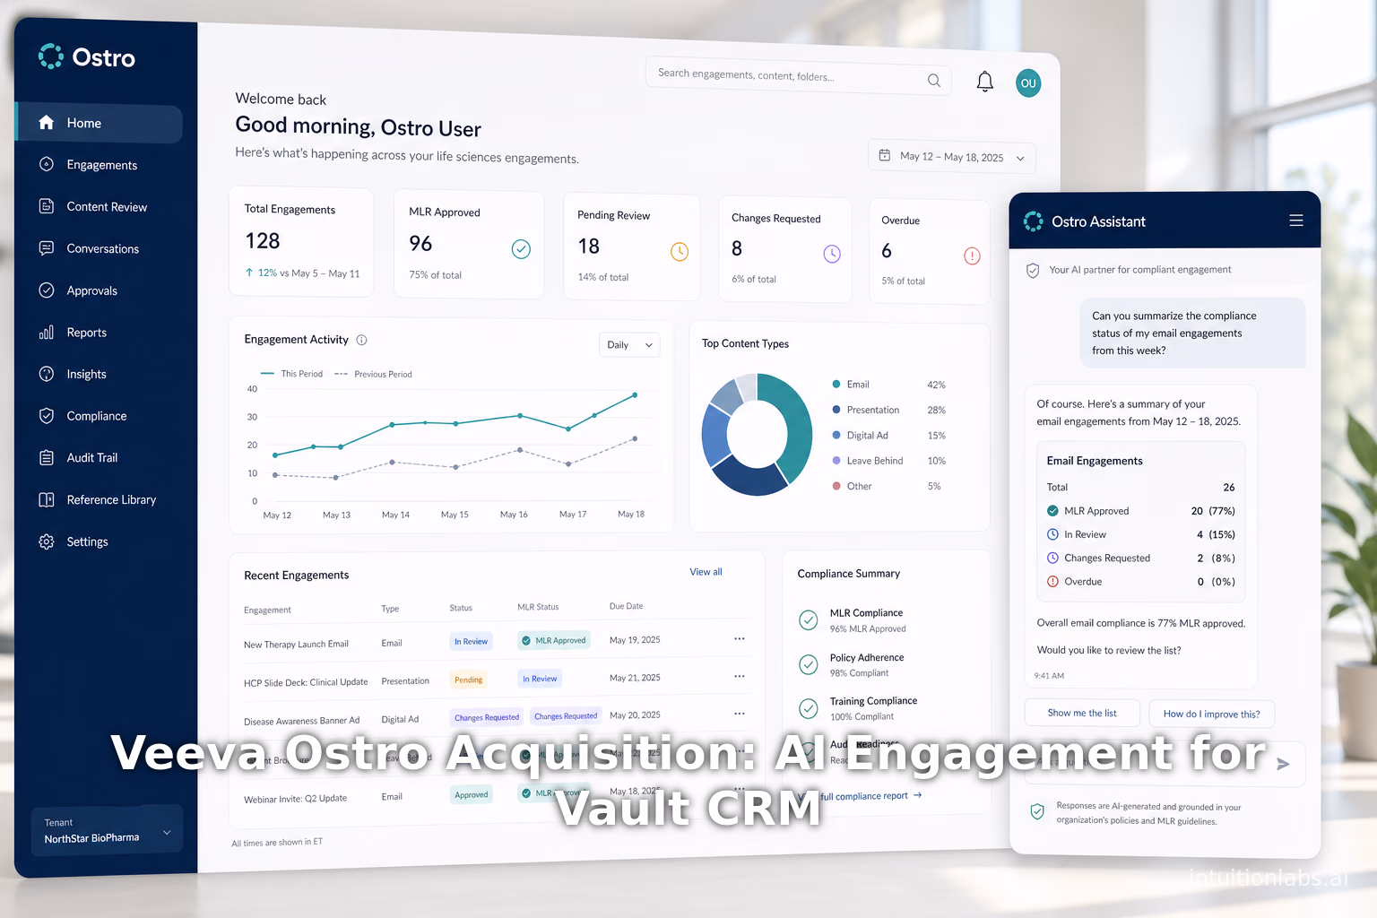Click the MLR Compliance check icon
1377x918 pixels.
point(809,619)
